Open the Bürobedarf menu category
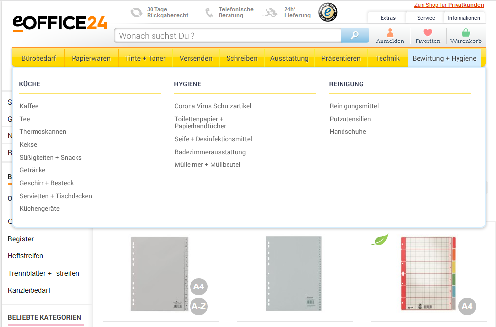 pyautogui.click(x=38, y=58)
